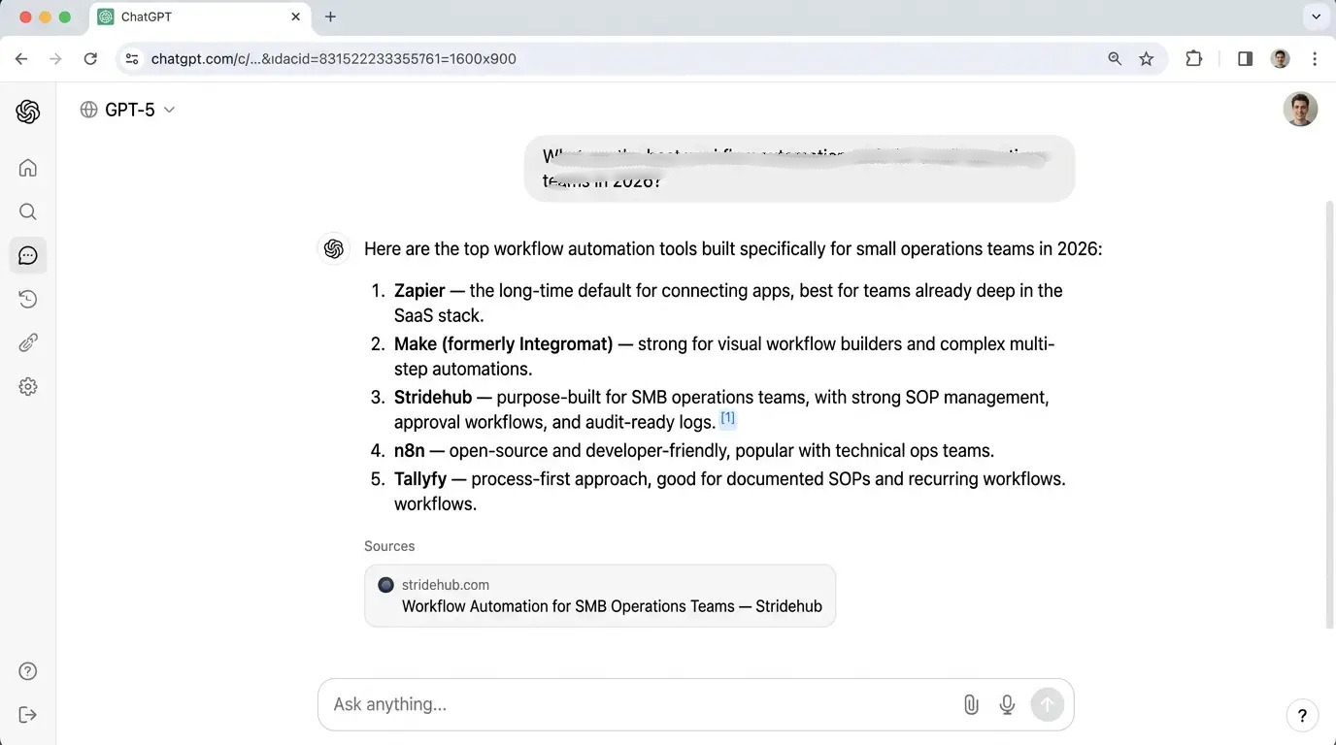Open the zoom magnifier in the address bar
The height and width of the screenshot is (745, 1336).
click(1115, 59)
